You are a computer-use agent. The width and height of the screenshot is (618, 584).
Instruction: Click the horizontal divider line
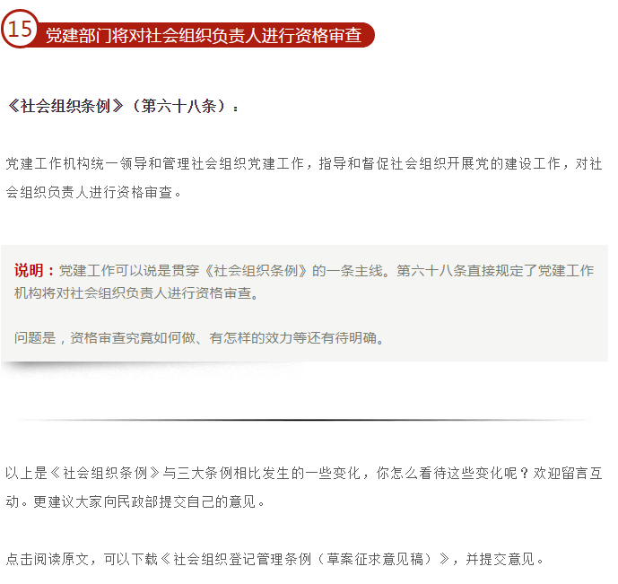pyautogui.click(x=304, y=420)
